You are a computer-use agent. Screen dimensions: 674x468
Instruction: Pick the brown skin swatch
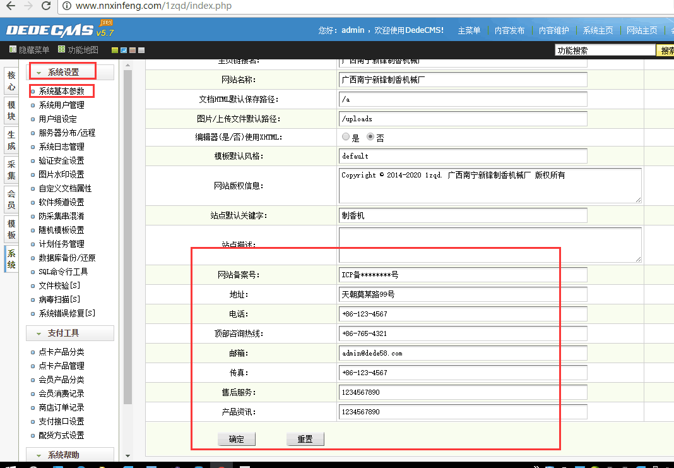[x=133, y=51]
